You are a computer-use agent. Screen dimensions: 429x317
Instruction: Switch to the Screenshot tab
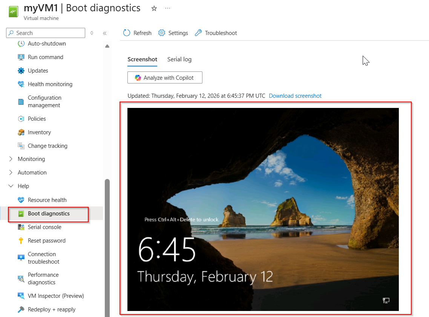tap(142, 59)
